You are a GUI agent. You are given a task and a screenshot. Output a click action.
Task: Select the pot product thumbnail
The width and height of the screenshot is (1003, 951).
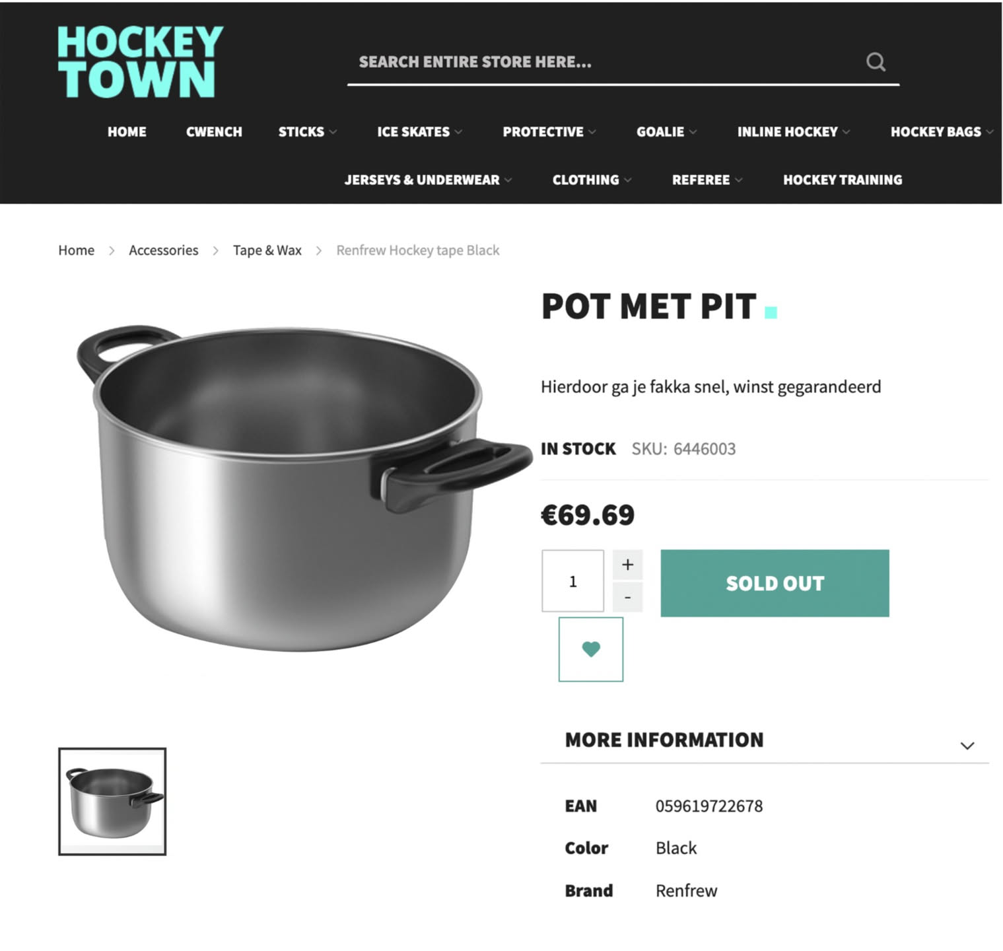(112, 802)
